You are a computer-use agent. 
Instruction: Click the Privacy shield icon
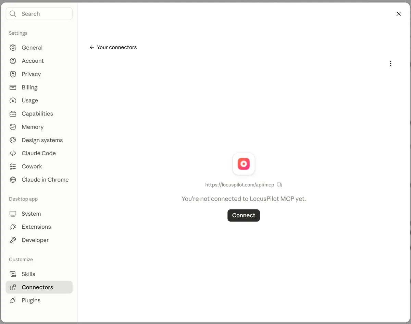(13, 74)
